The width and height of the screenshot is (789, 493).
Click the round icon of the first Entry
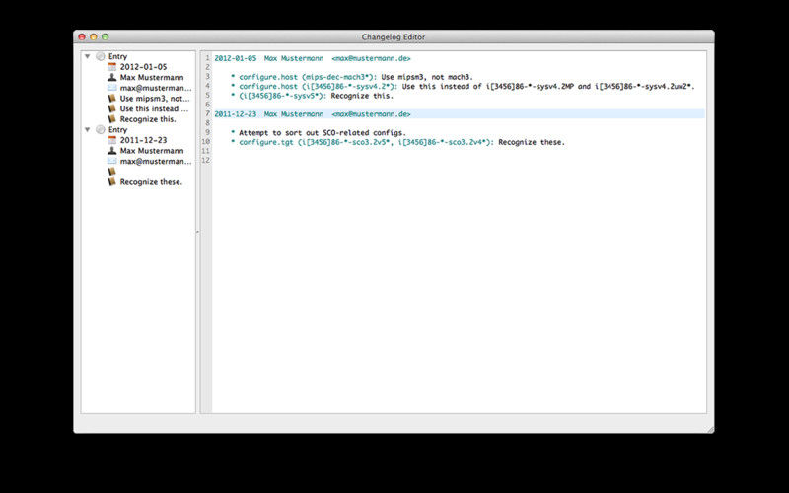pos(101,57)
